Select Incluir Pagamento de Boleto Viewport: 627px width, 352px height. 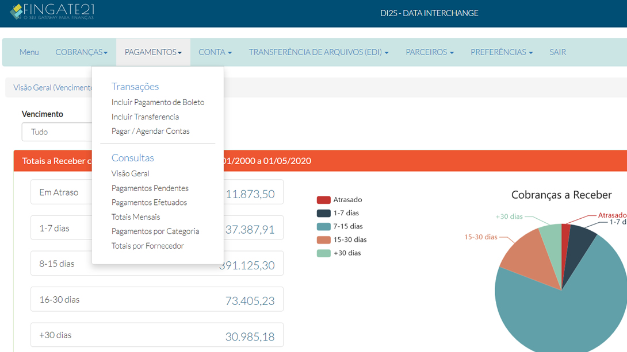tap(158, 102)
